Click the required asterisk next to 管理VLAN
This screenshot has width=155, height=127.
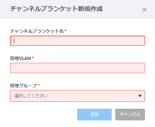point(33,58)
